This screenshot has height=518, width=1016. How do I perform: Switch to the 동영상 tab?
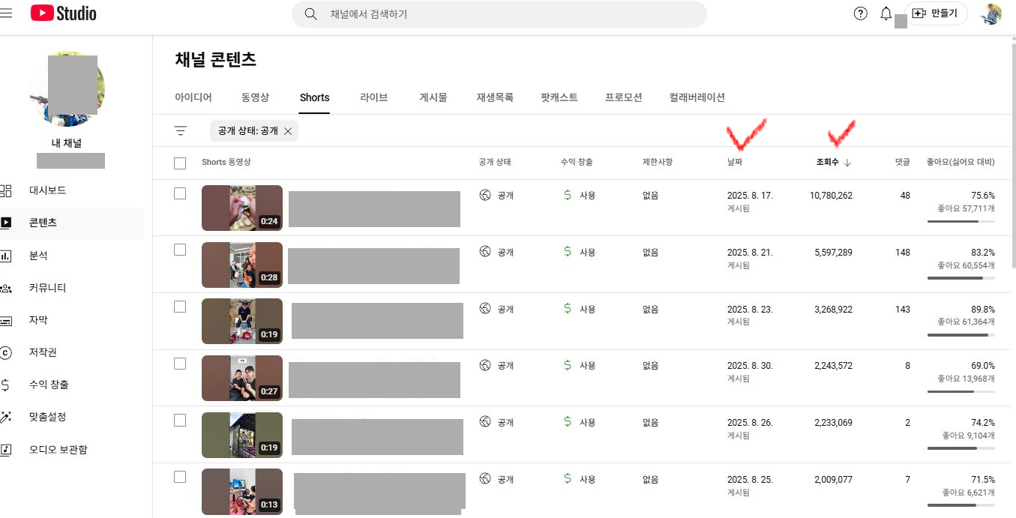255,97
